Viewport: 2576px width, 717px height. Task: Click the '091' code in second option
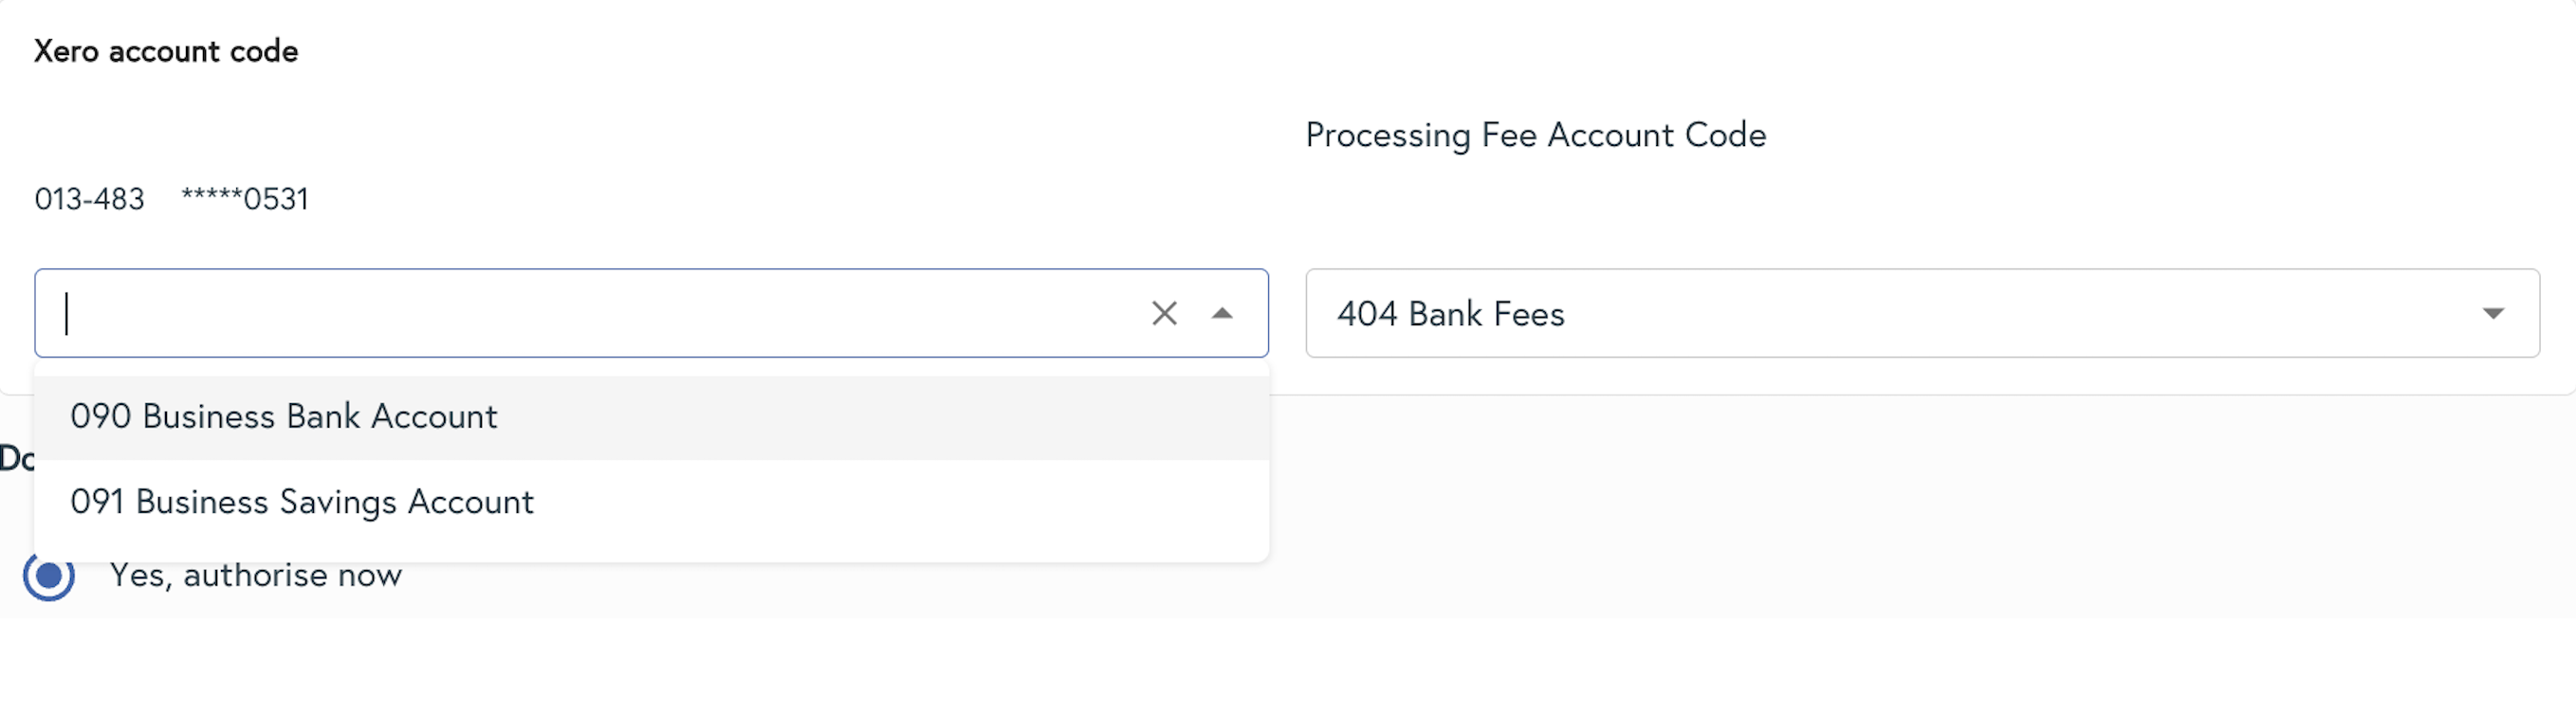(97, 502)
